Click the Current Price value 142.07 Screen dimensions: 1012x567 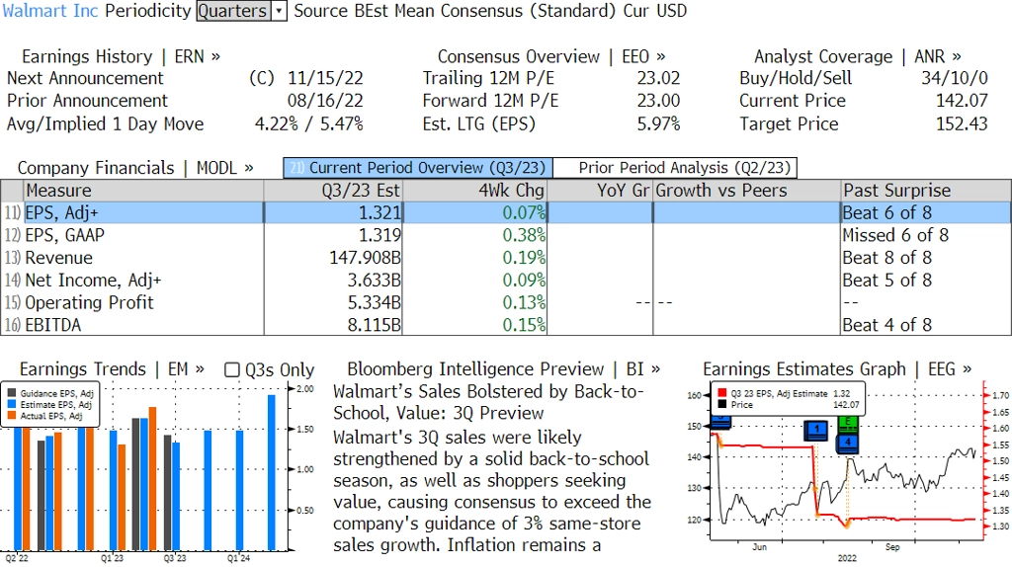(x=962, y=102)
